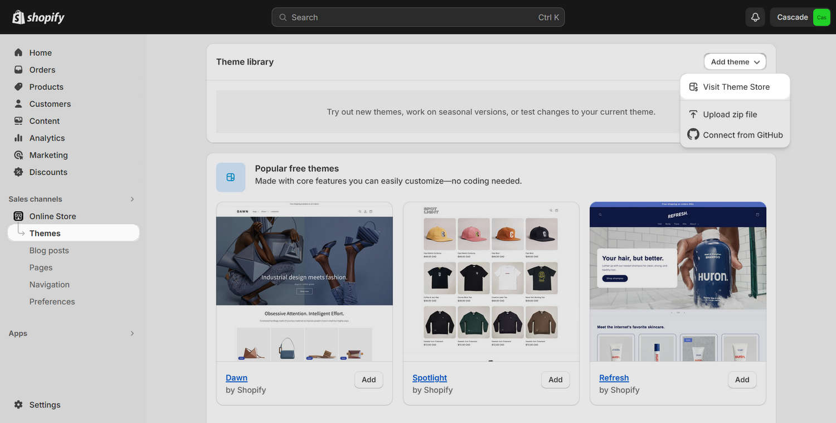Click the Marketing target icon

point(18,155)
